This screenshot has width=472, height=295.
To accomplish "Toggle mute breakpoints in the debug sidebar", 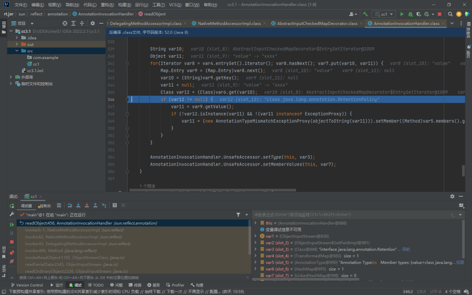I will click(12, 261).
